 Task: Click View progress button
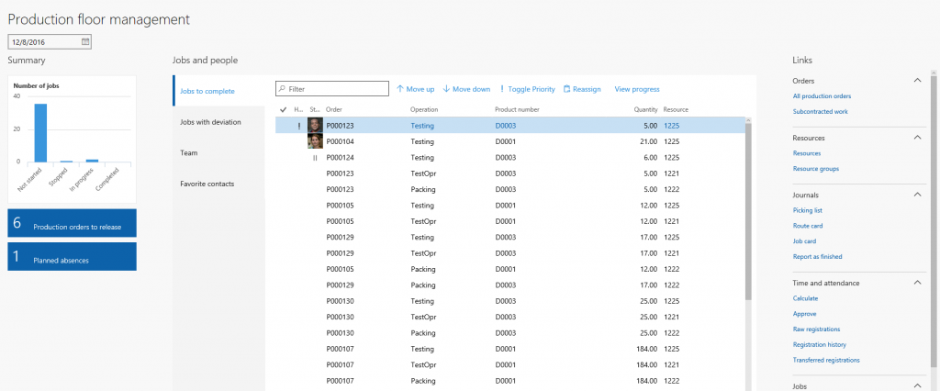tap(637, 89)
